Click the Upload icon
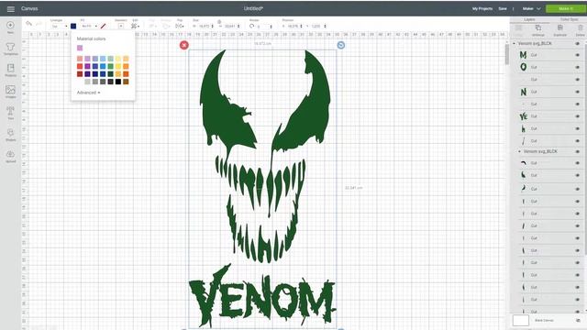 point(10,154)
